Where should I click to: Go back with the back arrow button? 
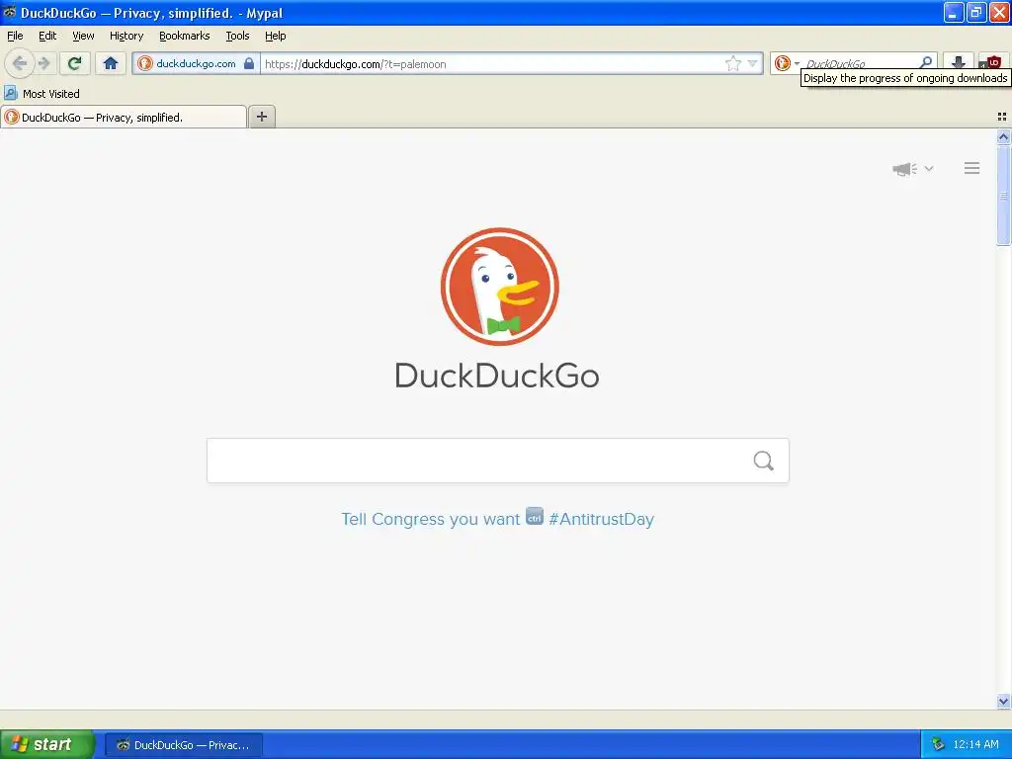click(20, 63)
